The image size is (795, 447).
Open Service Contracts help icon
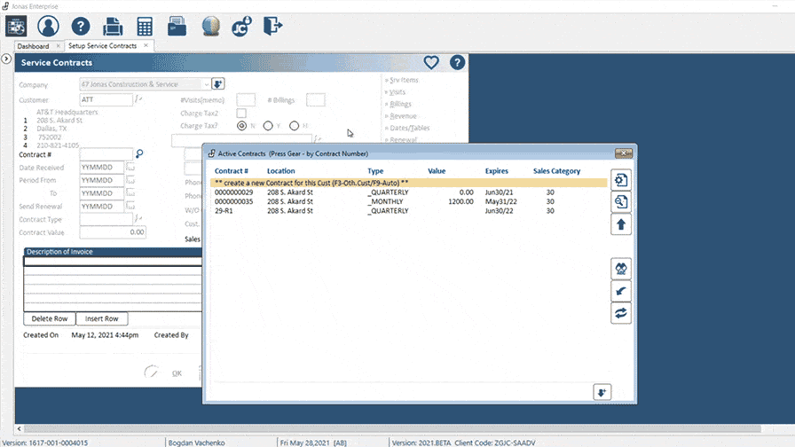tap(457, 62)
